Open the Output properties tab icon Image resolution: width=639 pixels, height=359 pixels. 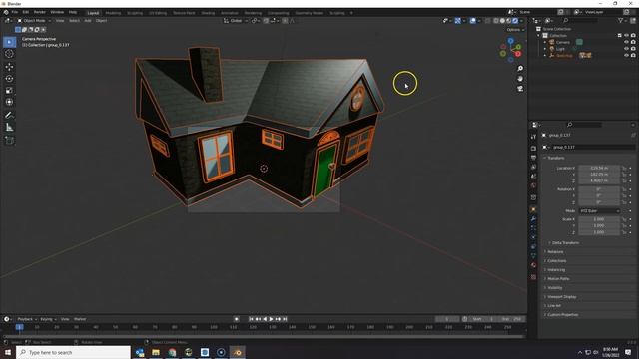click(x=533, y=158)
